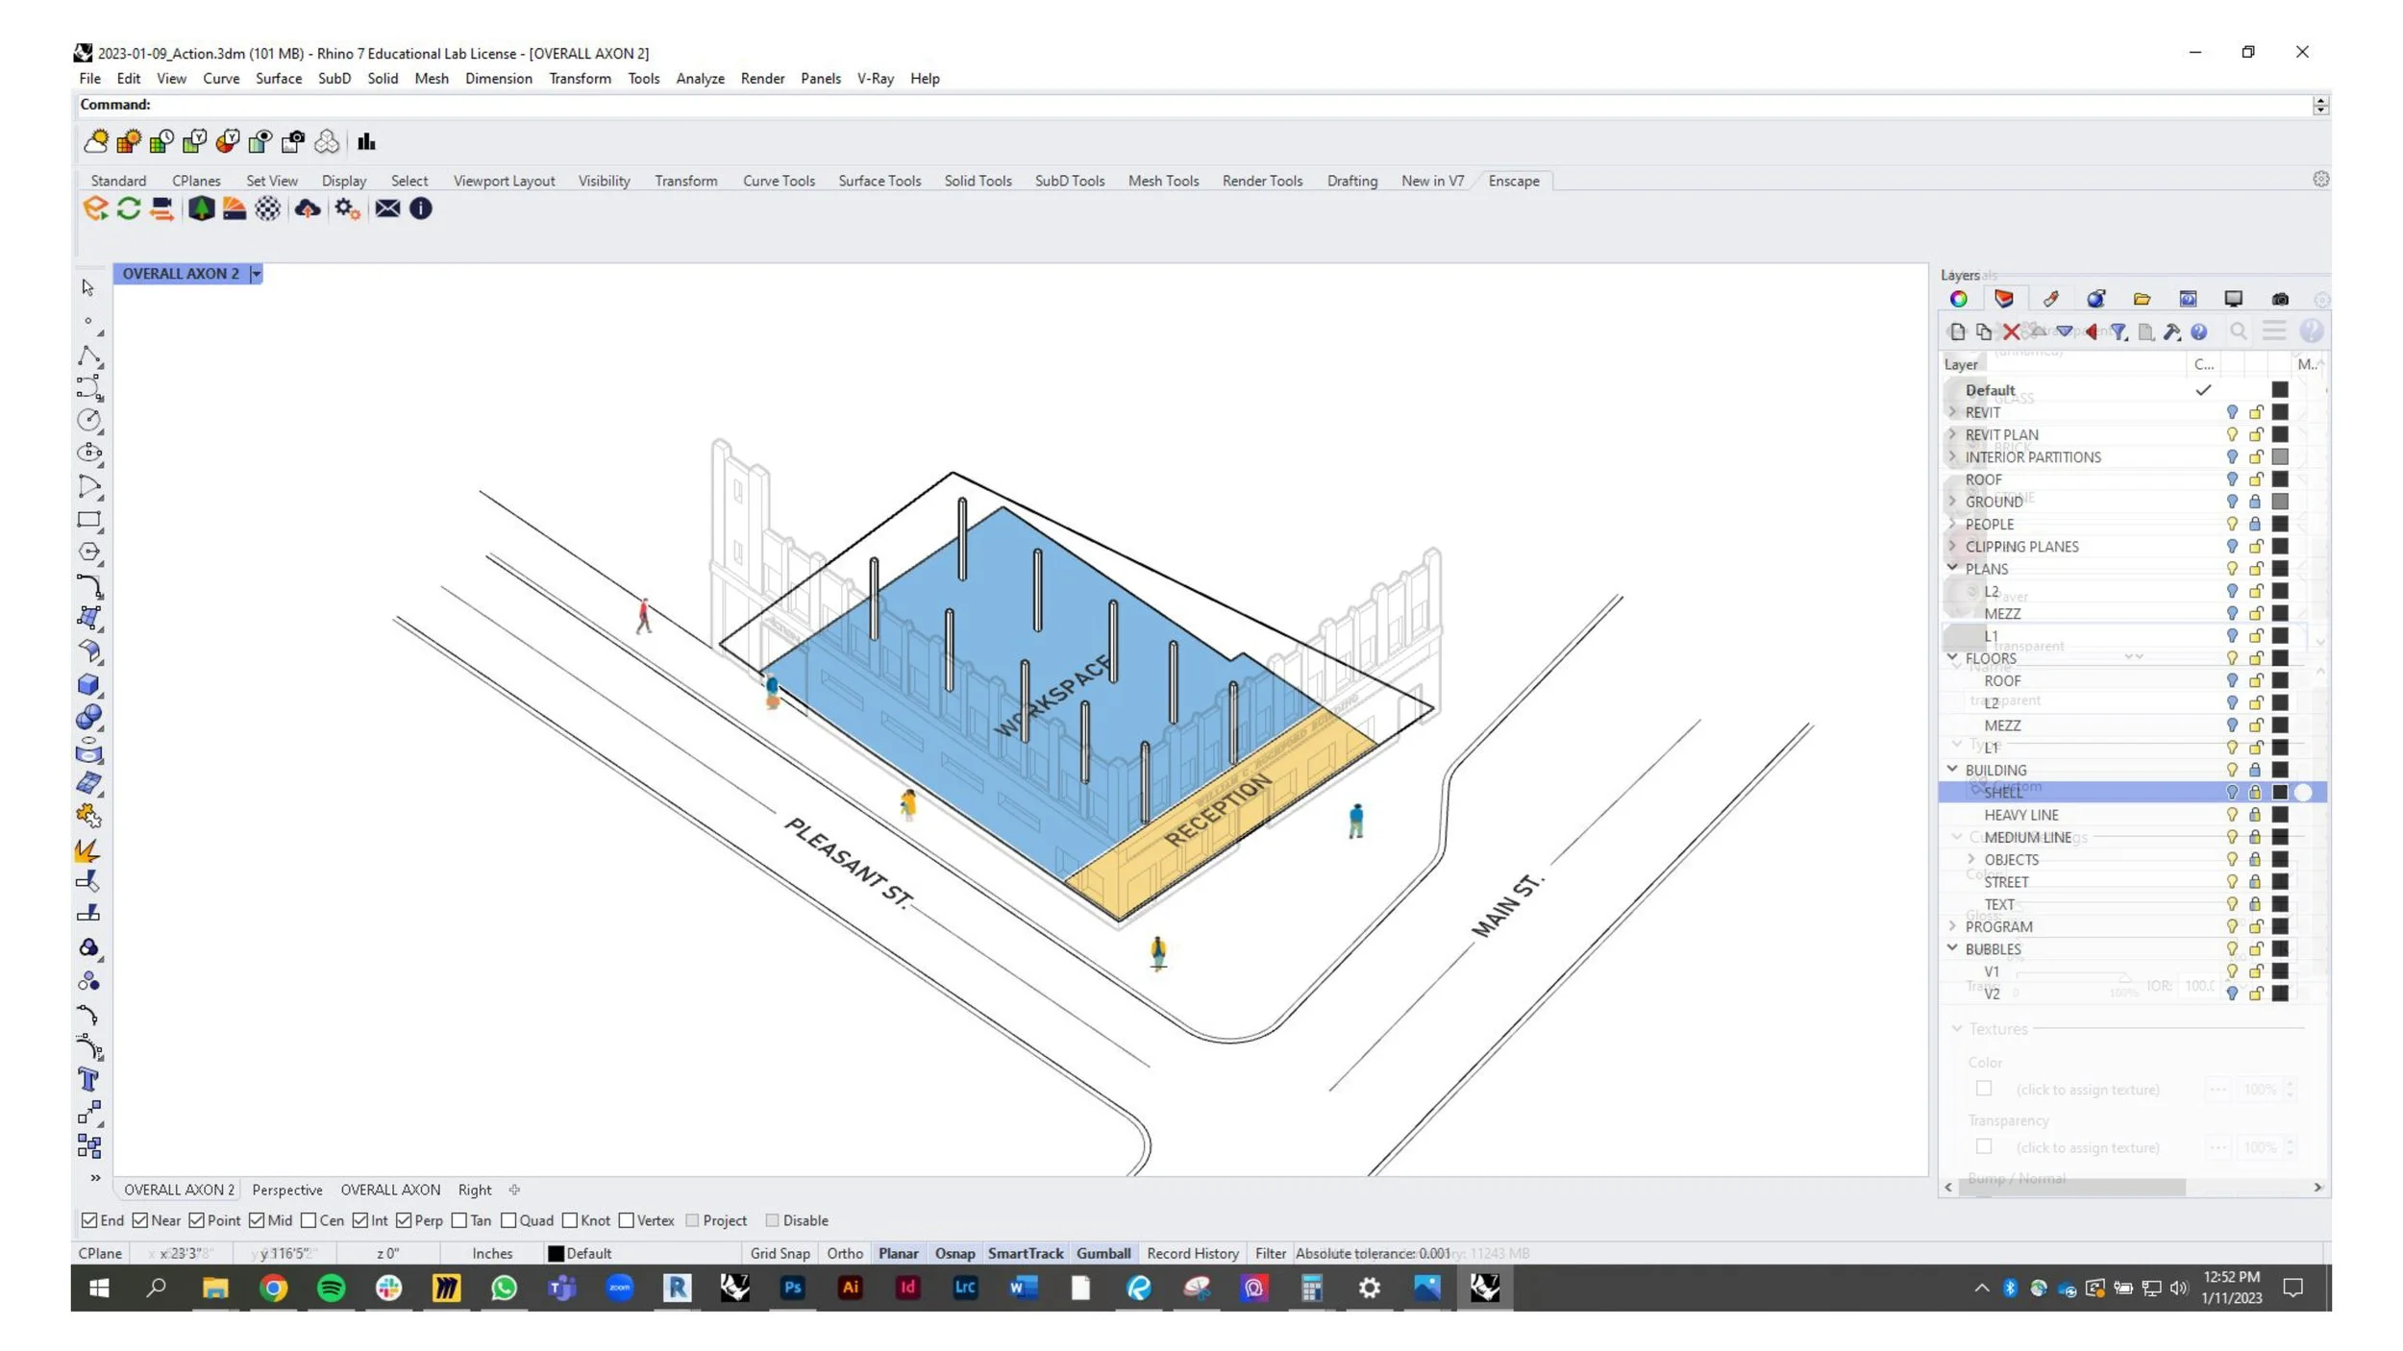Toggle the Gumball status bar button
This screenshot has height=1351, width=2403.
click(1102, 1253)
